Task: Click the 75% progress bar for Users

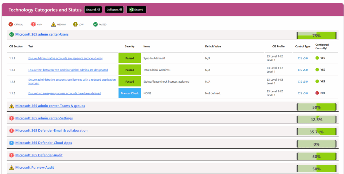Action: 316,35
